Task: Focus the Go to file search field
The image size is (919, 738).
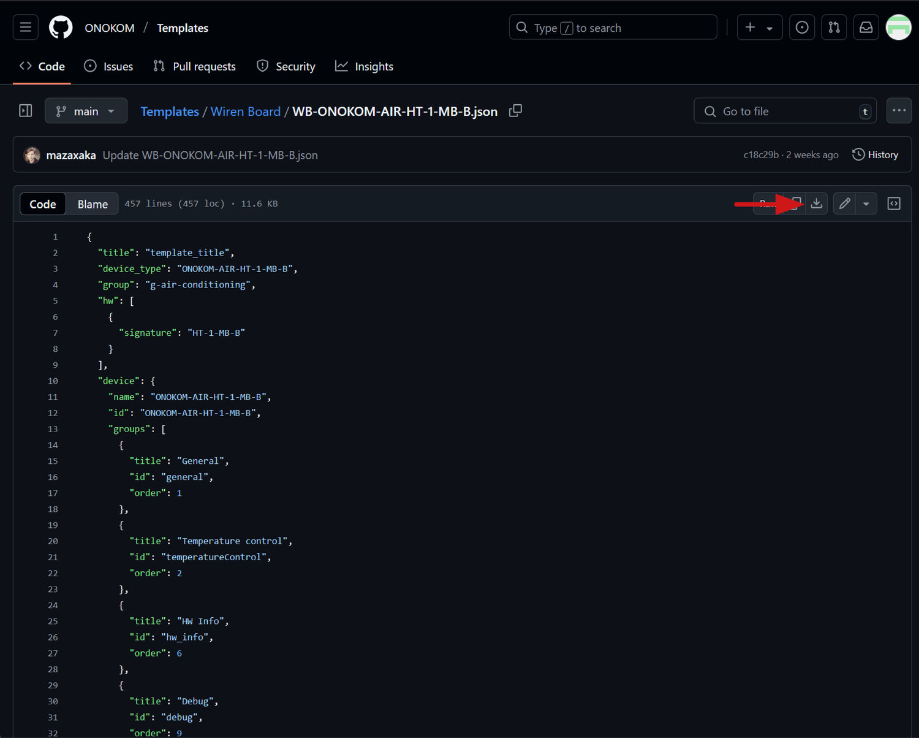Action: click(785, 111)
